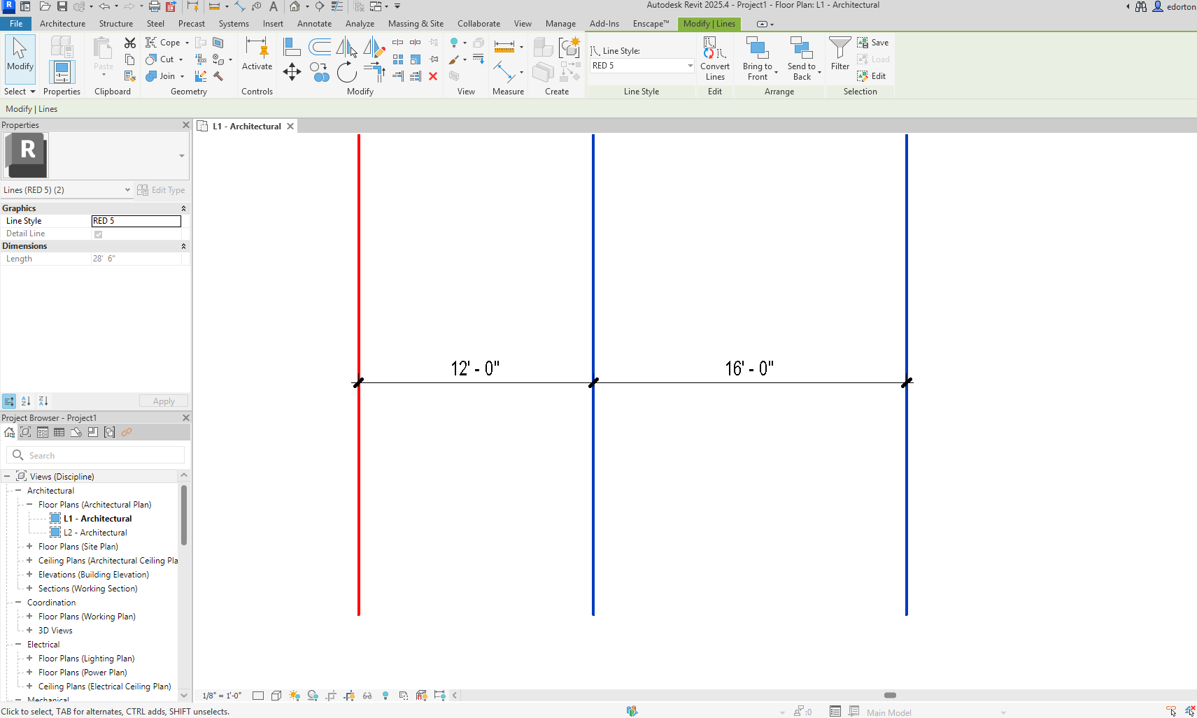
Task: Switch to the Architecture ribbon tab
Action: click(62, 24)
